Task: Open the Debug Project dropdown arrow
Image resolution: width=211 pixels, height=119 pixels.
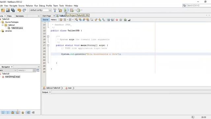Action: click(x=75, y=10)
